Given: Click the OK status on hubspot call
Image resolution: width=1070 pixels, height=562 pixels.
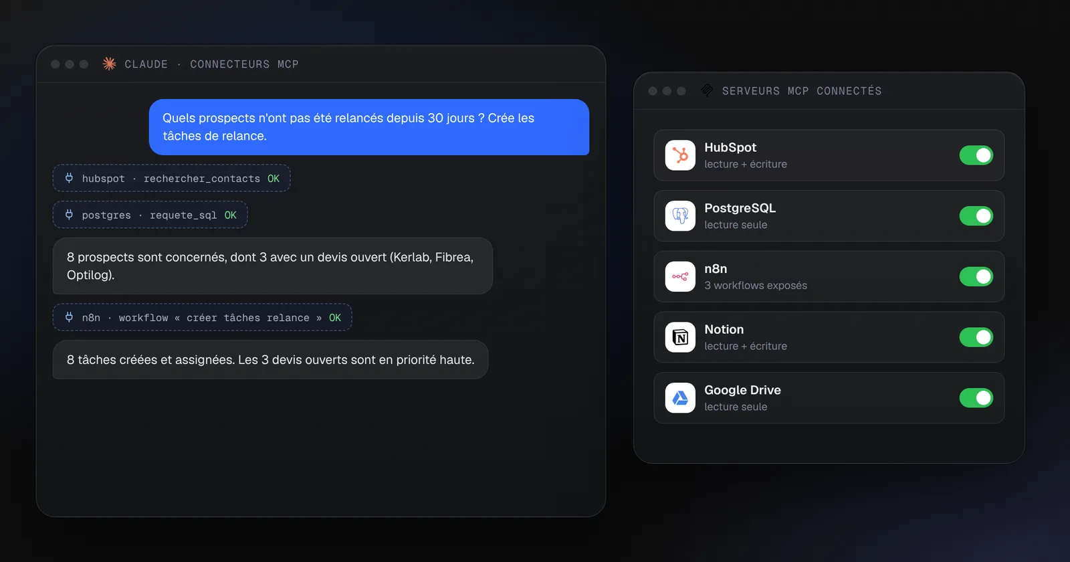Looking at the screenshot, I should pyautogui.click(x=274, y=179).
